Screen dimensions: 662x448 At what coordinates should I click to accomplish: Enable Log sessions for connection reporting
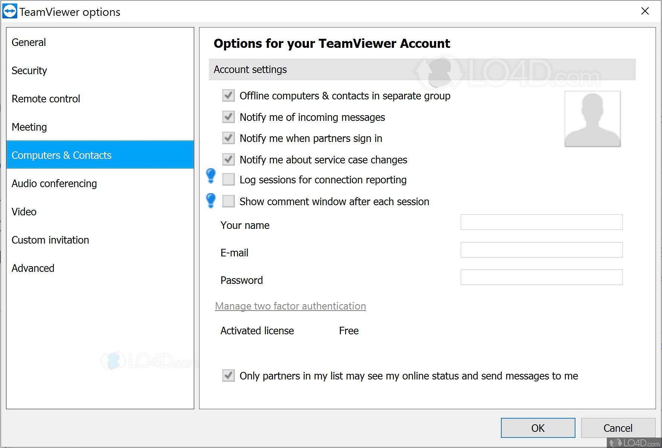[228, 180]
